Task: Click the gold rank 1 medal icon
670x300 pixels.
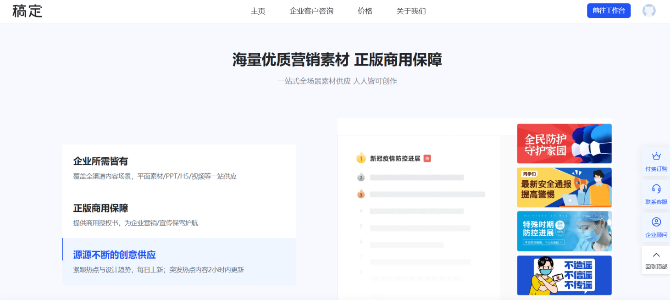Action: pos(361,159)
